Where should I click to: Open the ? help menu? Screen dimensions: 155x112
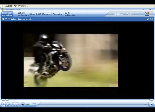(x=28, y=6)
